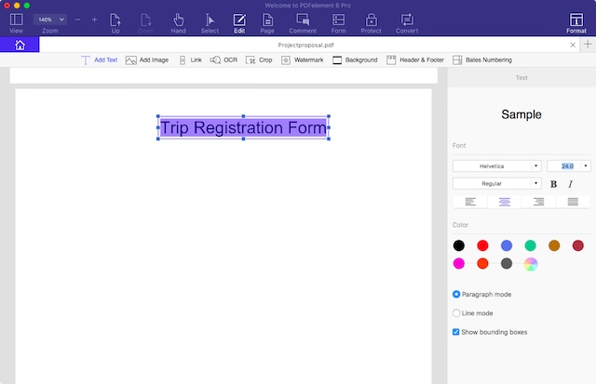Close the Projectproposal.pdf tab
596x384 pixels.
coord(573,45)
